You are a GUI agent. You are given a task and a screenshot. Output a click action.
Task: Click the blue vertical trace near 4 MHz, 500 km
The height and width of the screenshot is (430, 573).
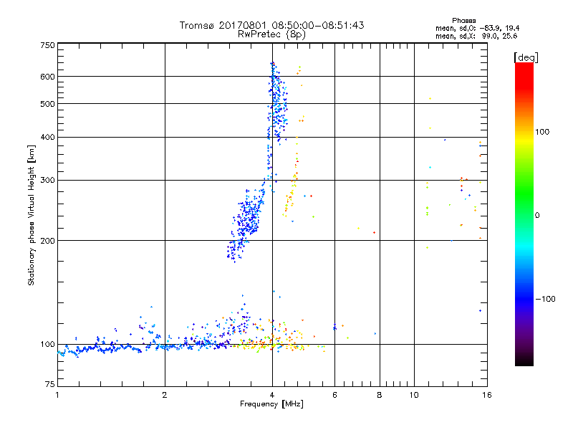point(277,104)
